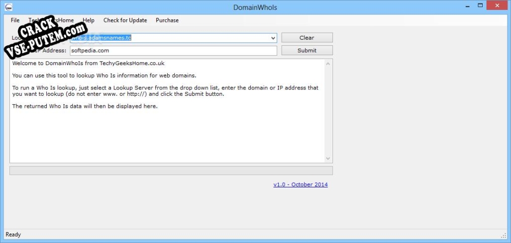The width and height of the screenshot is (511, 243).
Task: Maximize the DomainWhoIs window
Action: tap(480, 6)
